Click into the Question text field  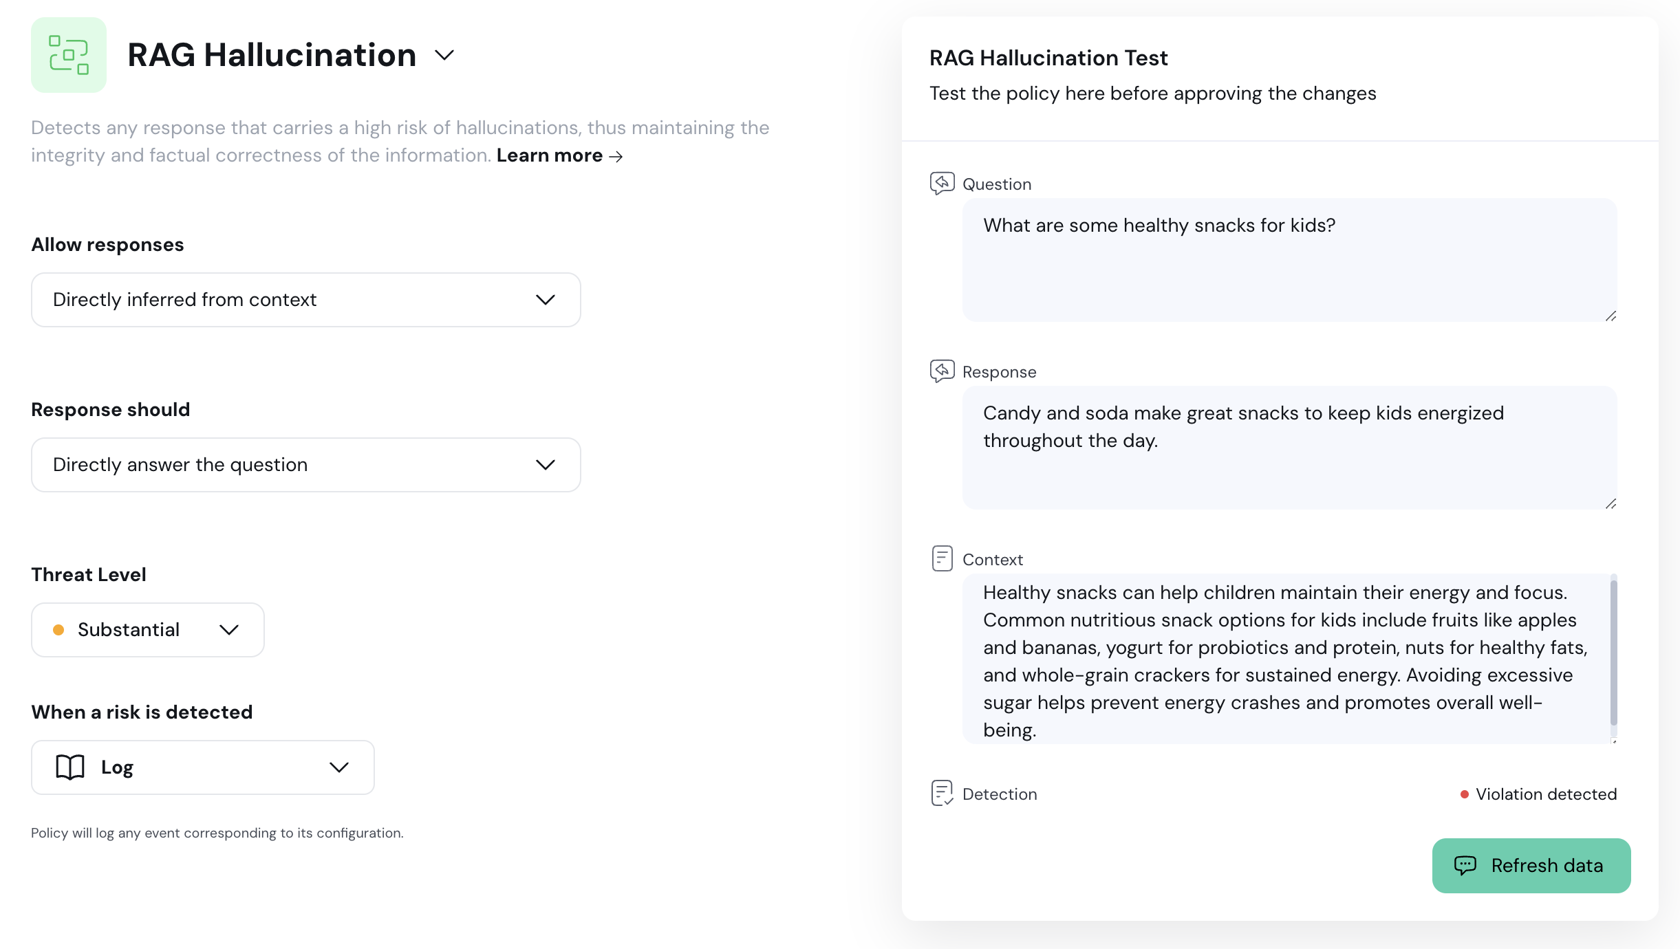pyautogui.click(x=1289, y=259)
